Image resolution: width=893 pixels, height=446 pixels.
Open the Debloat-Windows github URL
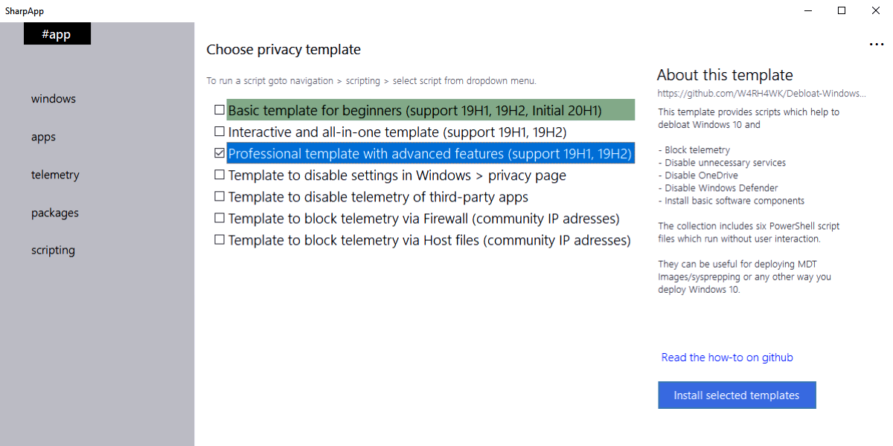[x=761, y=94]
